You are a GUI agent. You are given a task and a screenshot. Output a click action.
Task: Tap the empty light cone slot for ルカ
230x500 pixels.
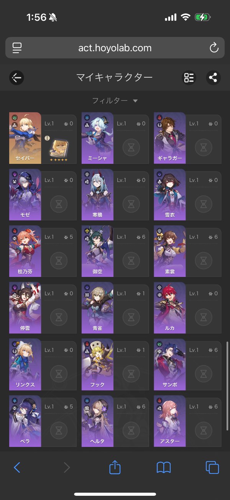pos(203,317)
